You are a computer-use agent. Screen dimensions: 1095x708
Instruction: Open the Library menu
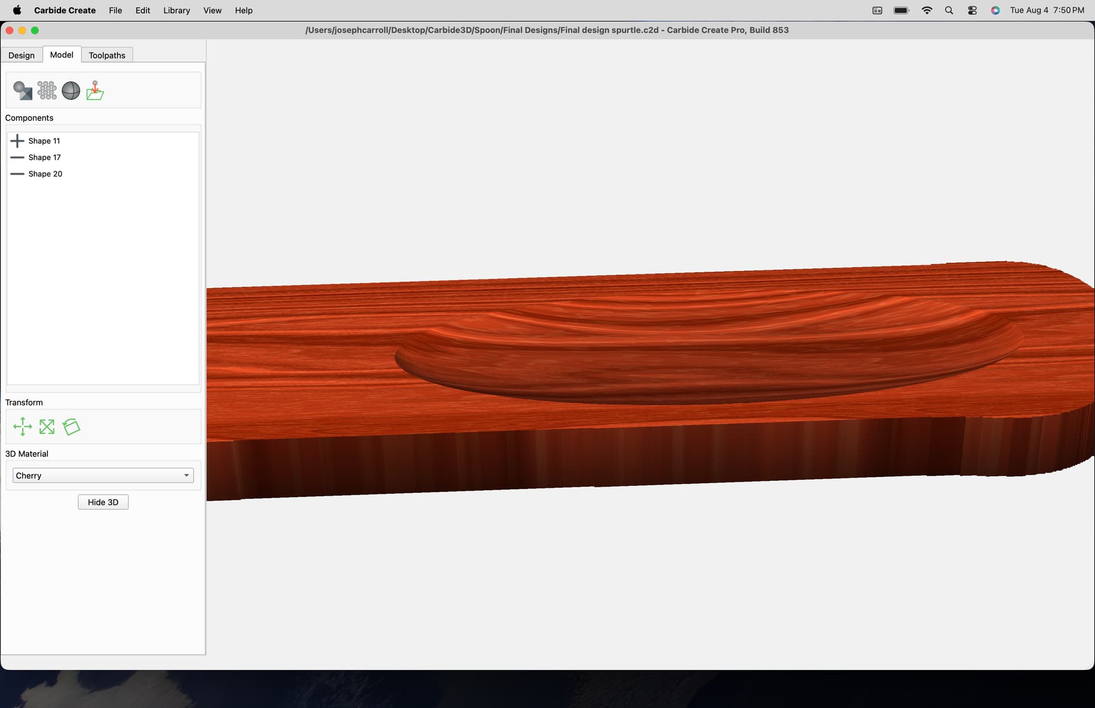177,10
